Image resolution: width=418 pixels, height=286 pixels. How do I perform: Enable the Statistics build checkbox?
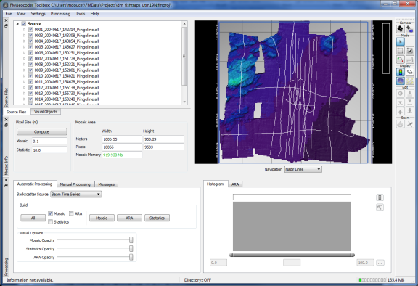point(50,222)
